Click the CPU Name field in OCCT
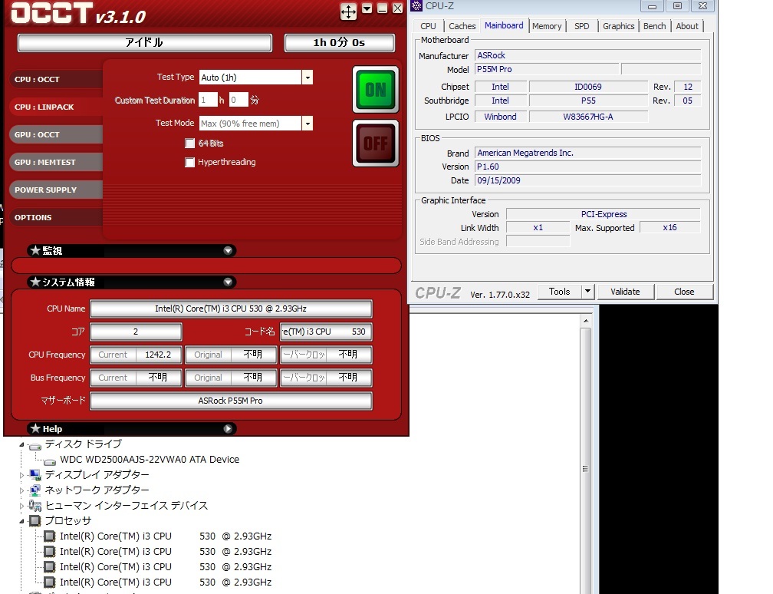773x594 pixels. tap(231, 309)
